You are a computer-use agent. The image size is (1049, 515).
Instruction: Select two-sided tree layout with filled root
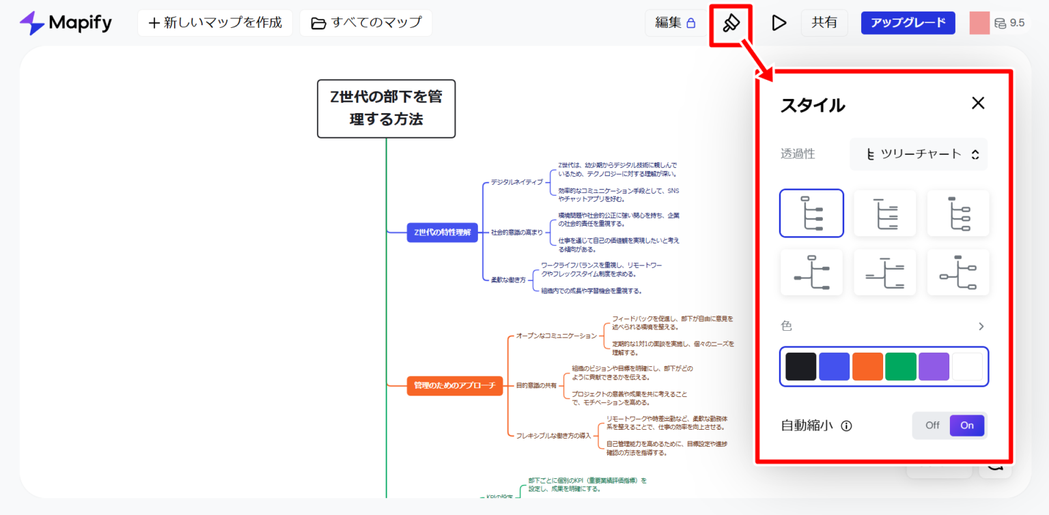pyautogui.click(x=958, y=272)
